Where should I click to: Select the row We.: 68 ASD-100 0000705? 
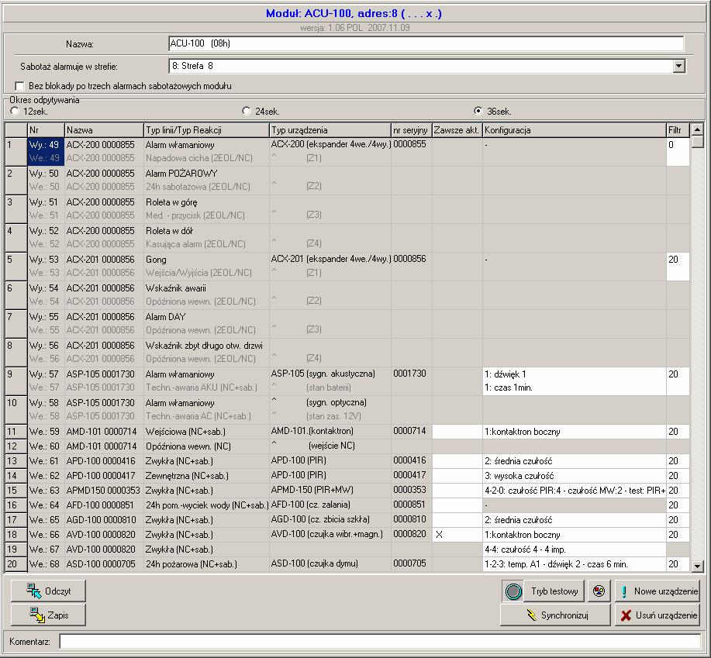[347, 564]
